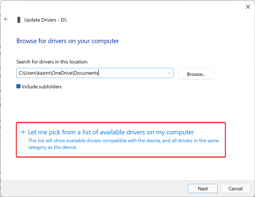
Task: Expand the driver location dropdown arrow
Action: [x=169, y=73]
